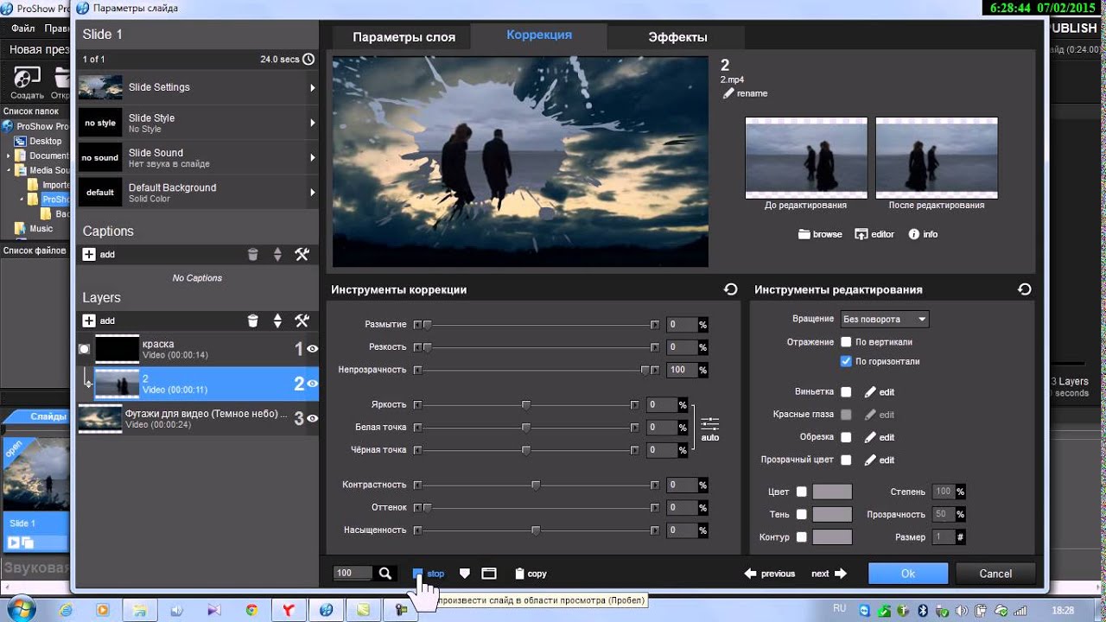
Task: Reset the editing tools section
Action: pos(1025,290)
